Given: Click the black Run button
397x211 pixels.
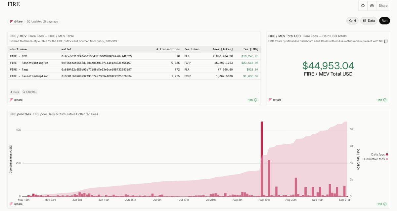Looking at the screenshot, I should point(384,21).
